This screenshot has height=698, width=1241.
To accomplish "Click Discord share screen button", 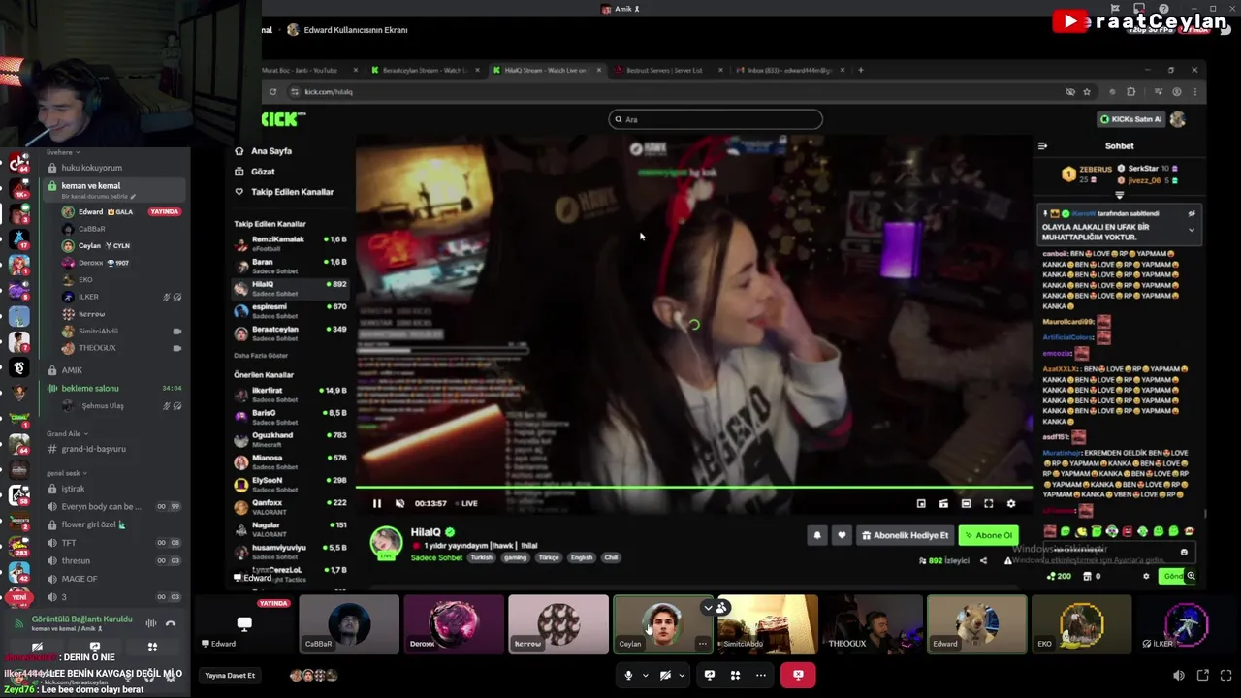I will [x=710, y=675].
